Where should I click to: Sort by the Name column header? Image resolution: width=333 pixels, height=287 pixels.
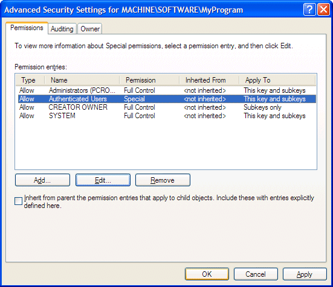click(x=82, y=80)
